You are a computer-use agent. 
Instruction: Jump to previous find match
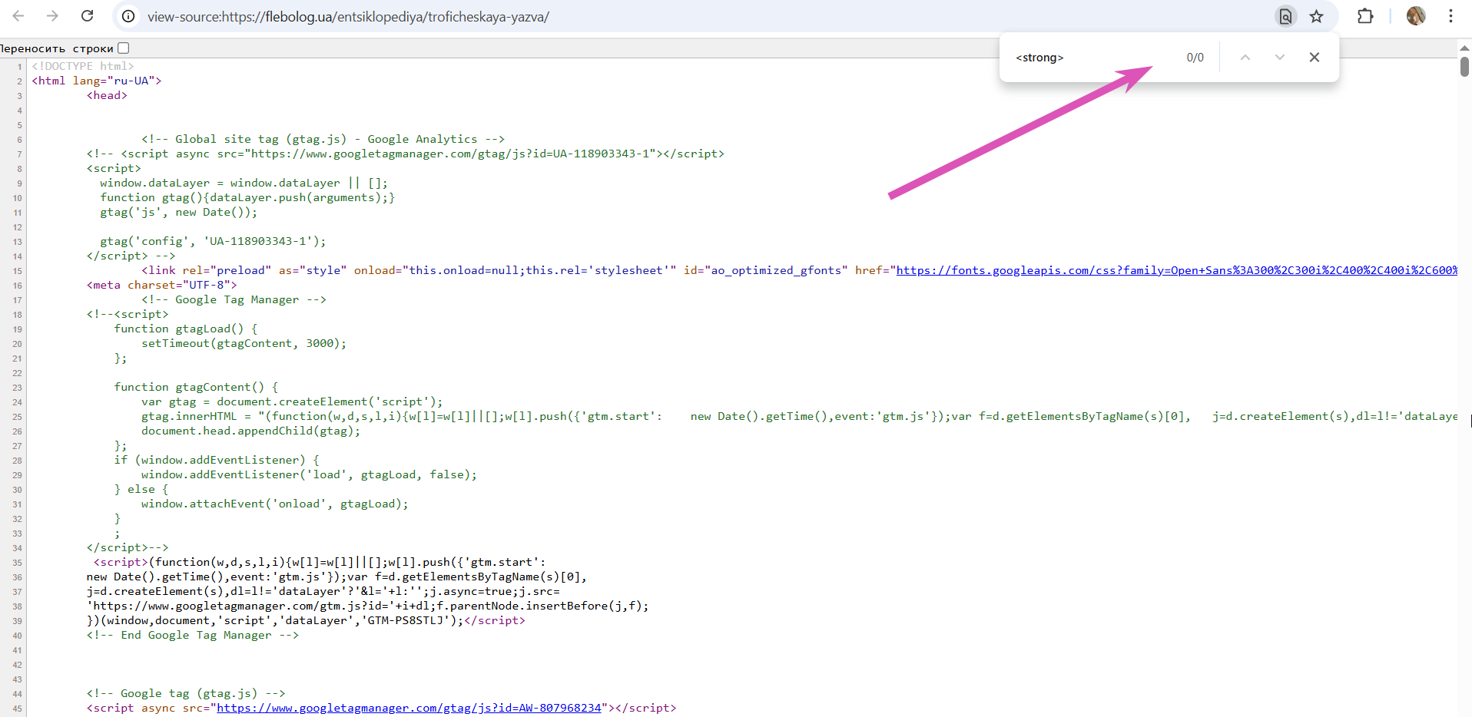coord(1245,58)
